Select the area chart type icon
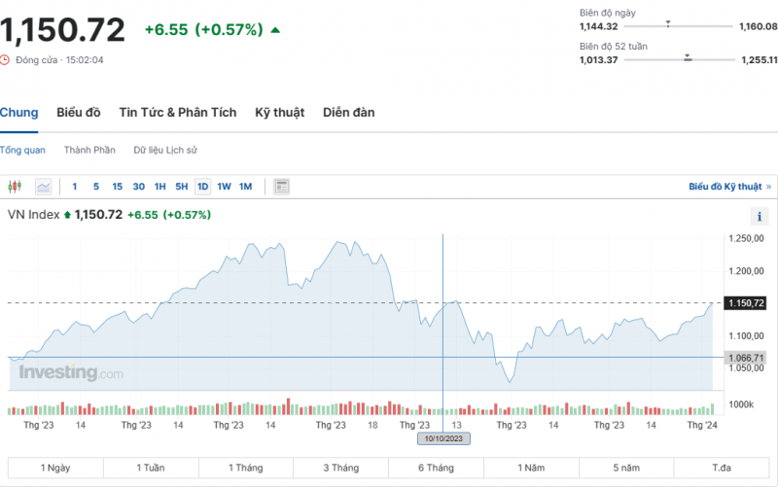The image size is (778, 487). tap(44, 186)
